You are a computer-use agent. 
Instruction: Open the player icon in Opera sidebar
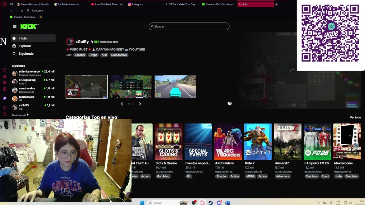point(5,108)
